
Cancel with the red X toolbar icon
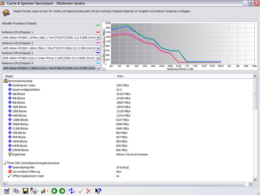tap(89, 191)
